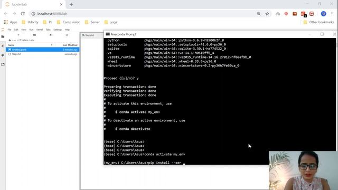Open the Udacity bookmarks folder
This screenshot has width=338, height=190.
[30, 22]
